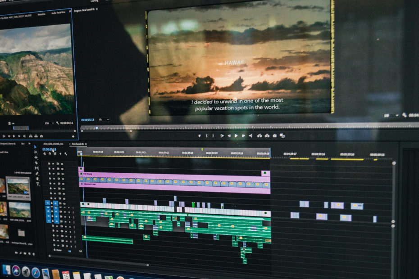The image size is (419, 279).
Task: Click the Mark In button
Action: [x=207, y=135]
